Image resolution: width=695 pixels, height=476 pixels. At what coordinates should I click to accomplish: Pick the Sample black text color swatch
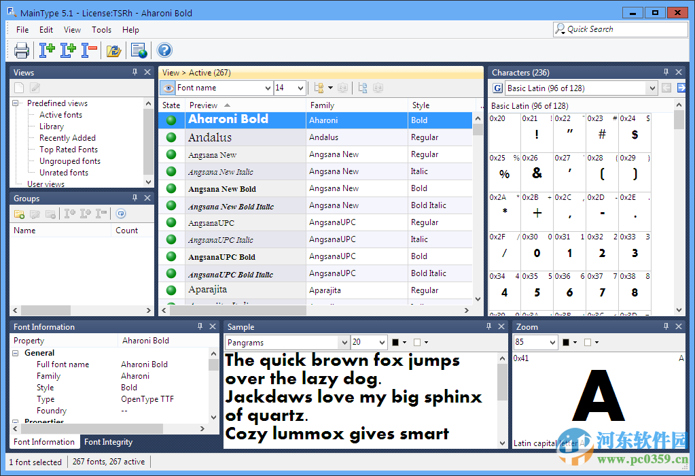pyautogui.click(x=395, y=343)
